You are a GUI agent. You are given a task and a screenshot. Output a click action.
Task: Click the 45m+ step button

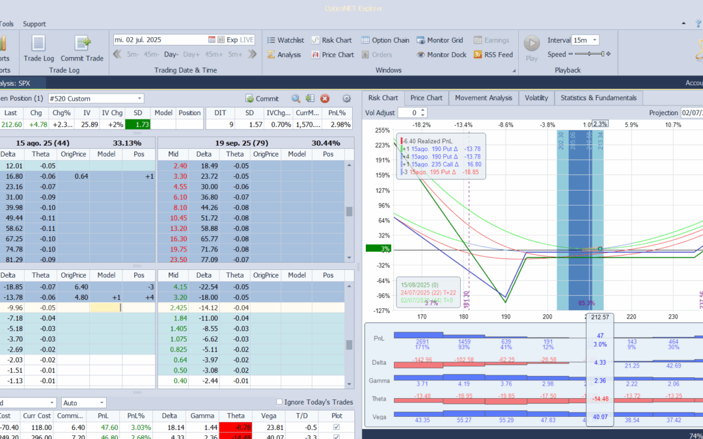click(214, 54)
